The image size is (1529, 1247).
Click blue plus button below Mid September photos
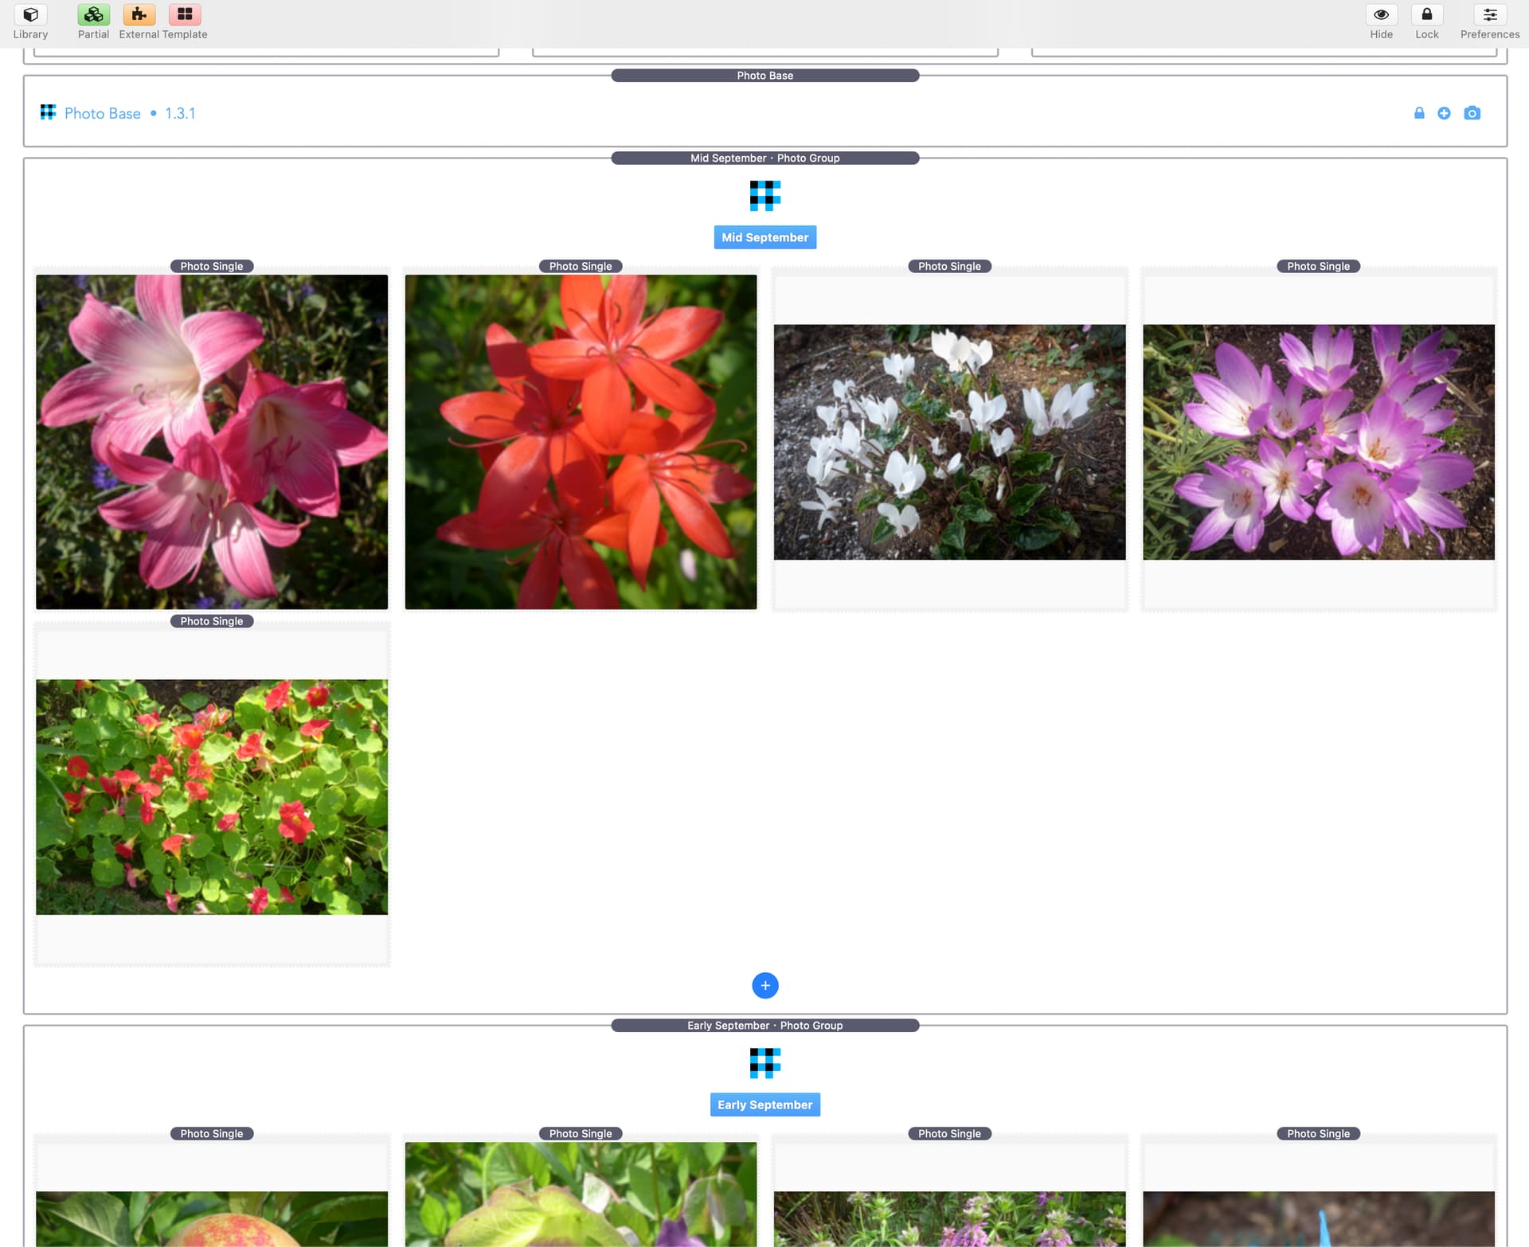pyautogui.click(x=764, y=985)
